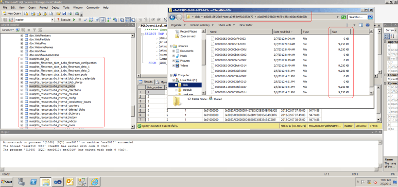Click the Size column header
The image size is (398, 187).
pos(341,32)
